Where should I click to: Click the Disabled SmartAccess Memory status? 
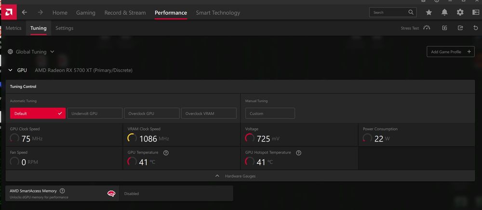[x=132, y=194]
